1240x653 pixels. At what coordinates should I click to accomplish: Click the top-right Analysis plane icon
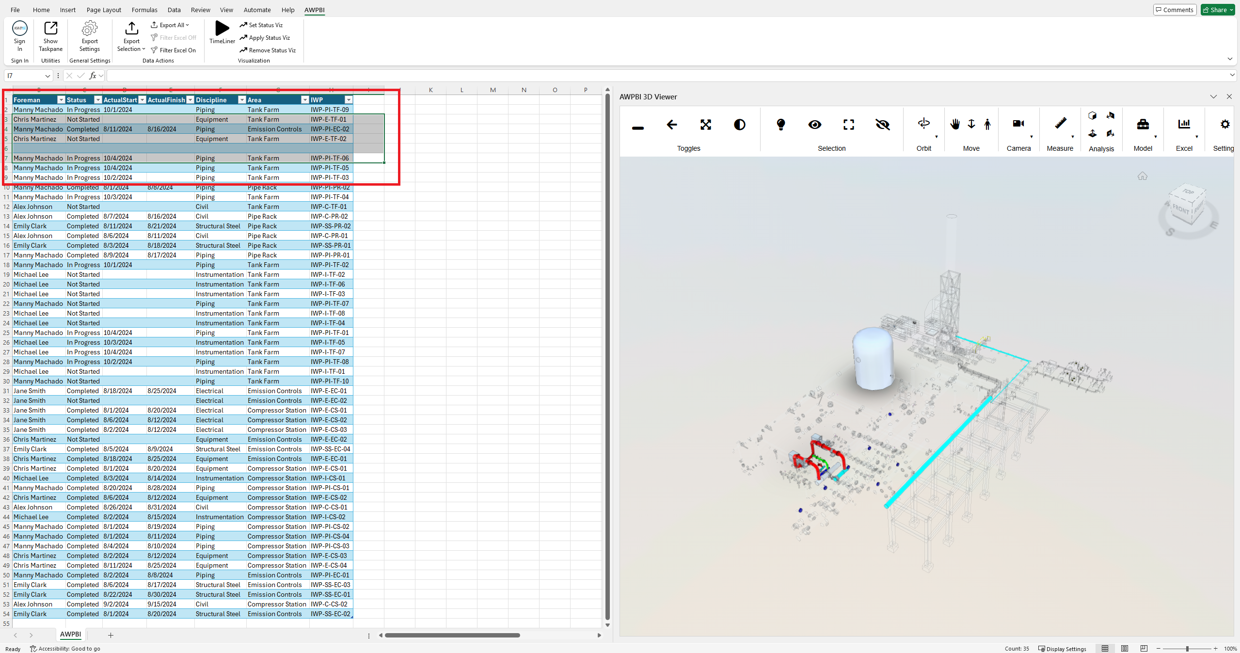tap(1111, 116)
